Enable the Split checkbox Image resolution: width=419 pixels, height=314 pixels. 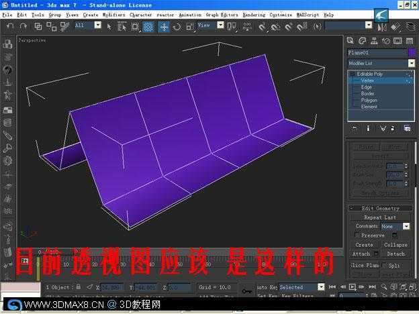(384, 265)
